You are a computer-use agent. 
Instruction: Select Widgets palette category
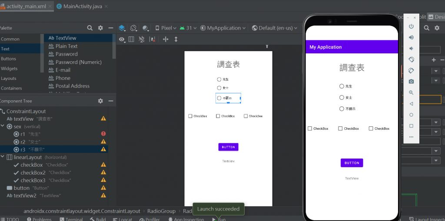tap(9, 69)
